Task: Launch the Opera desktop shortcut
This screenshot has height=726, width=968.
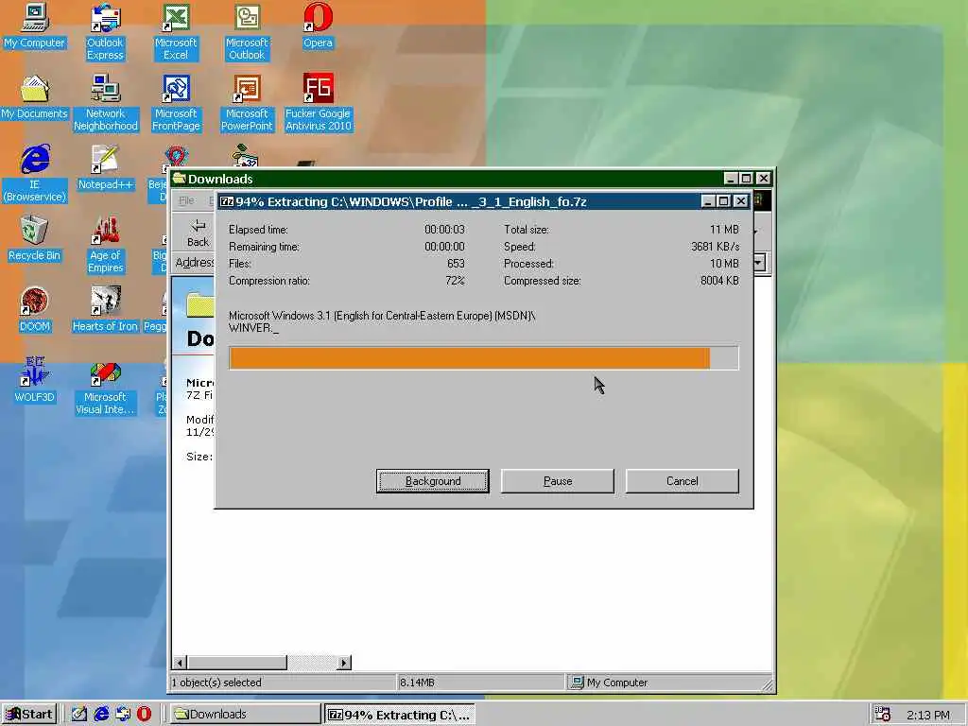Action: point(318,26)
